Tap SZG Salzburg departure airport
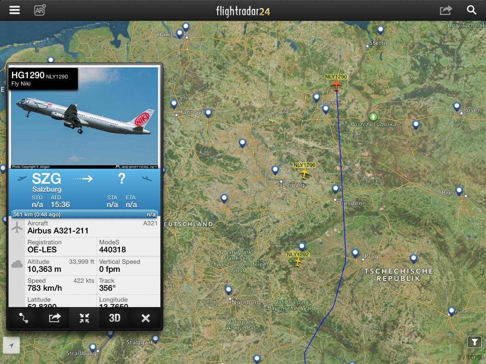 click(x=47, y=182)
